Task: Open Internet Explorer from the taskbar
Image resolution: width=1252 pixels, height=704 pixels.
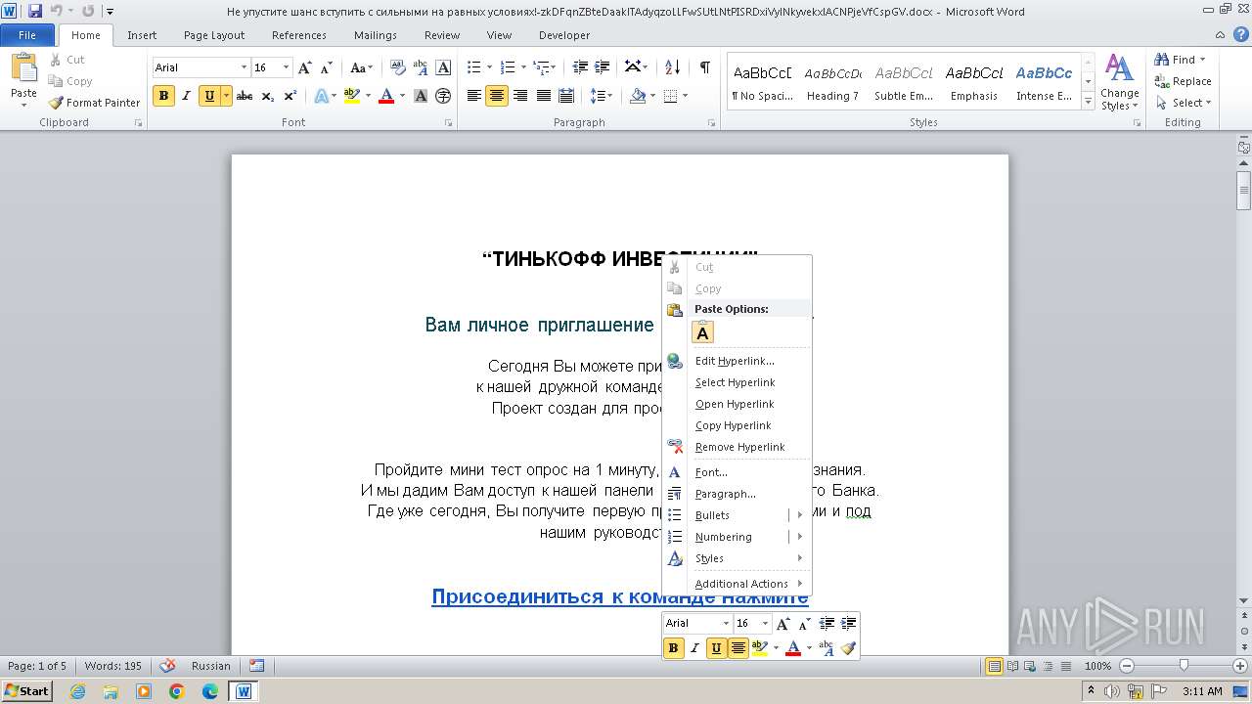Action: (77, 691)
